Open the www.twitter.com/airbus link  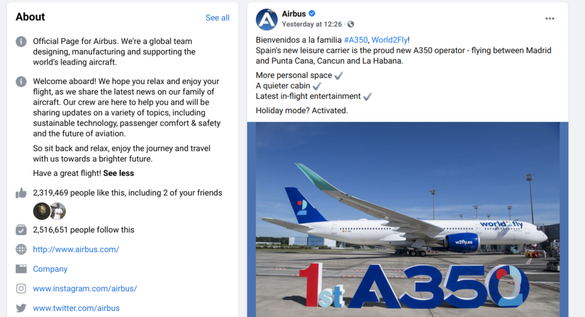pyautogui.click(x=76, y=308)
